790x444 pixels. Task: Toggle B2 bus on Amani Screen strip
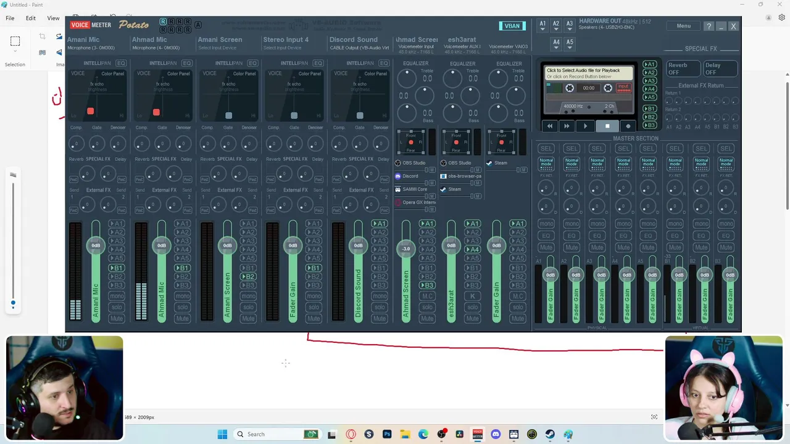tap(247, 277)
